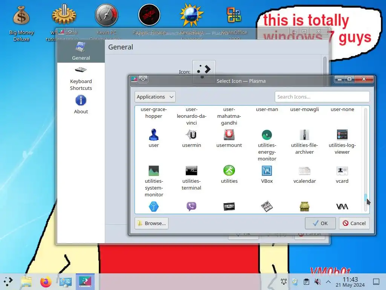This screenshot has width=386, height=290.
Task: Select user-leonardo-da-vinci label
Action: tap(191, 116)
